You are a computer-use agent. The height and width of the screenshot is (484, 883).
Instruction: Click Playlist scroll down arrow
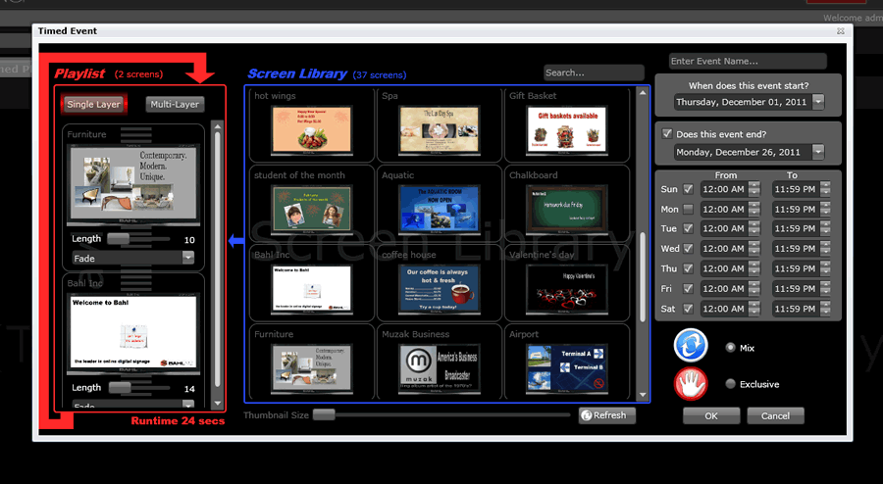click(218, 403)
